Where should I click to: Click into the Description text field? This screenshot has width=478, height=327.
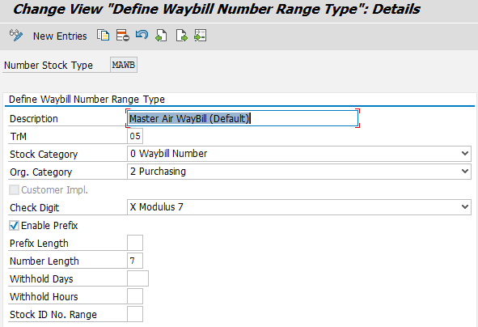243,118
